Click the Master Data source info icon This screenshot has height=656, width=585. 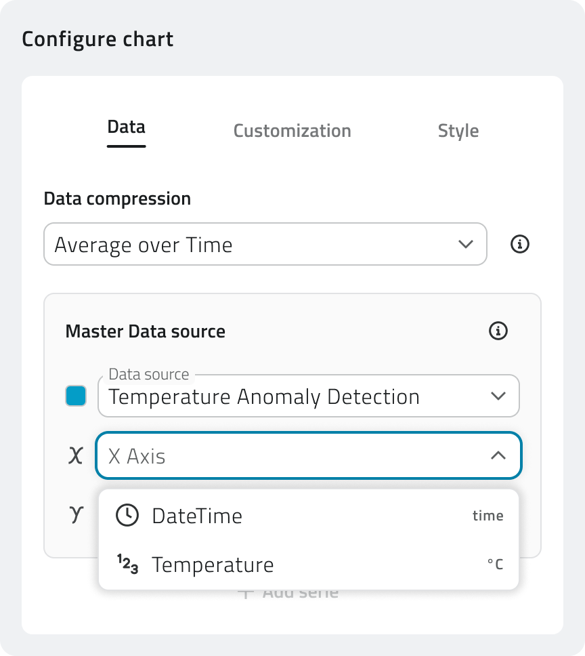click(x=498, y=331)
